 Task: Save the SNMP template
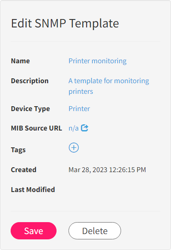click(x=34, y=231)
